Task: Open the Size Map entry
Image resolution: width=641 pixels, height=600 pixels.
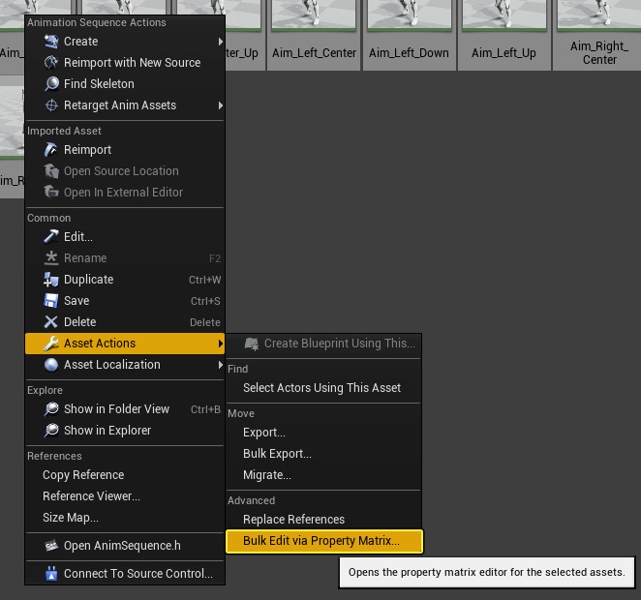Action: [x=71, y=518]
